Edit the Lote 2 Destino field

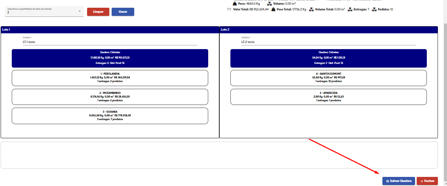click(x=329, y=42)
